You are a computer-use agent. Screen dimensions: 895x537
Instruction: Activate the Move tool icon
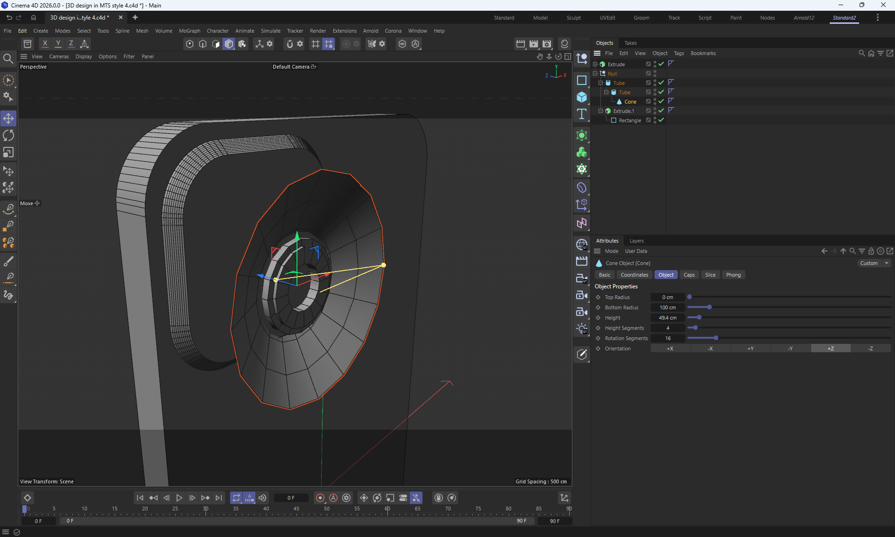coord(8,119)
